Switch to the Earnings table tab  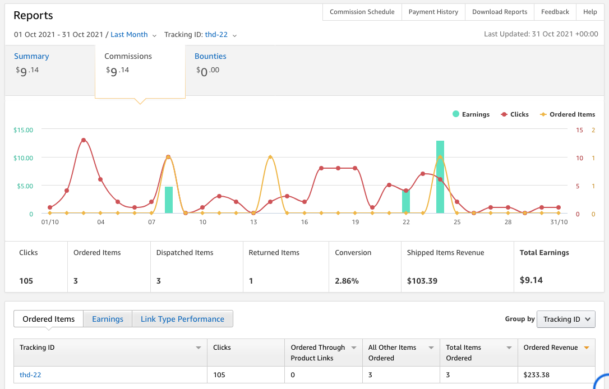click(108, 319)
